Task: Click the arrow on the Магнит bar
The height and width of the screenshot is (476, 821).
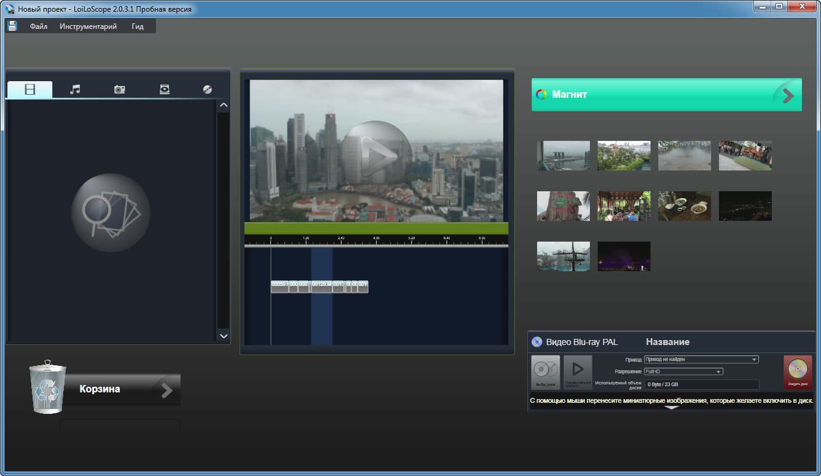Action: pyautogui.click(x=788, y=95)
